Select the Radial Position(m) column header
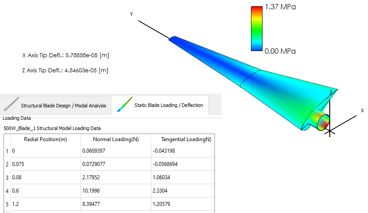This screenshot has width=368, height=213. click(x=45, y=139)
